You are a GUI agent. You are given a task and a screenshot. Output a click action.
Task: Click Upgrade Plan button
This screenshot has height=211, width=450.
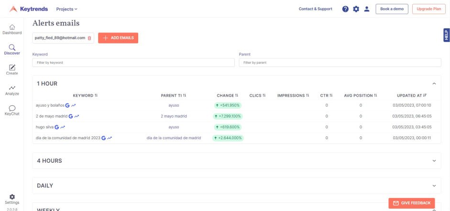click(x=429, y=9)
